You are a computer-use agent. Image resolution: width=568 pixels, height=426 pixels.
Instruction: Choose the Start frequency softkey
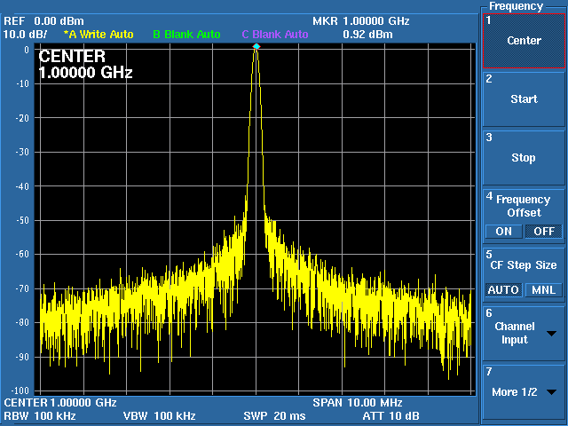pyautogui.click(x=524, y=99)
